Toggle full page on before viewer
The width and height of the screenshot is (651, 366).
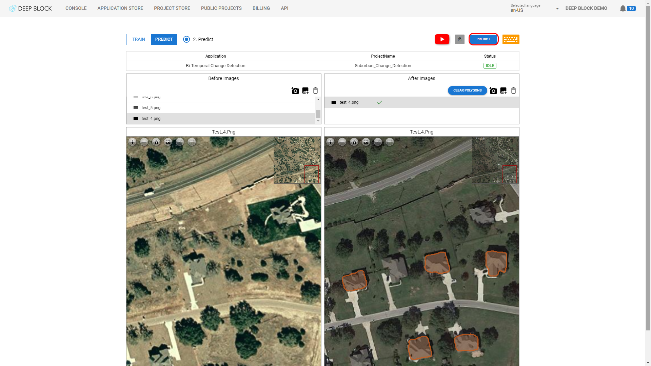pyautogui.click(x=168, y=142)
